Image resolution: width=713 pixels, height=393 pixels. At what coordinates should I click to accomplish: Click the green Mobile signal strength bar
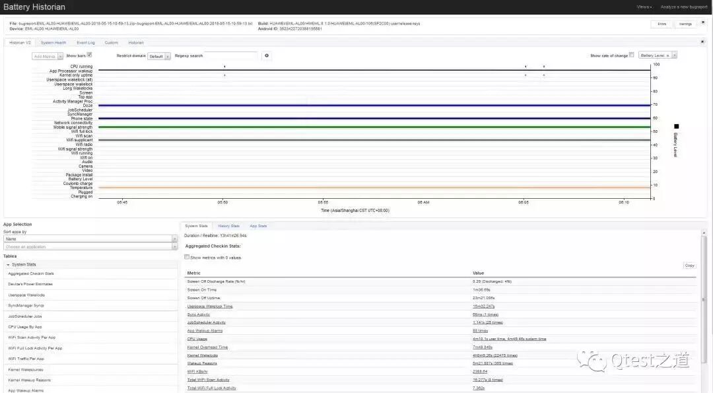pyautogui.click(x=374, y=127)
